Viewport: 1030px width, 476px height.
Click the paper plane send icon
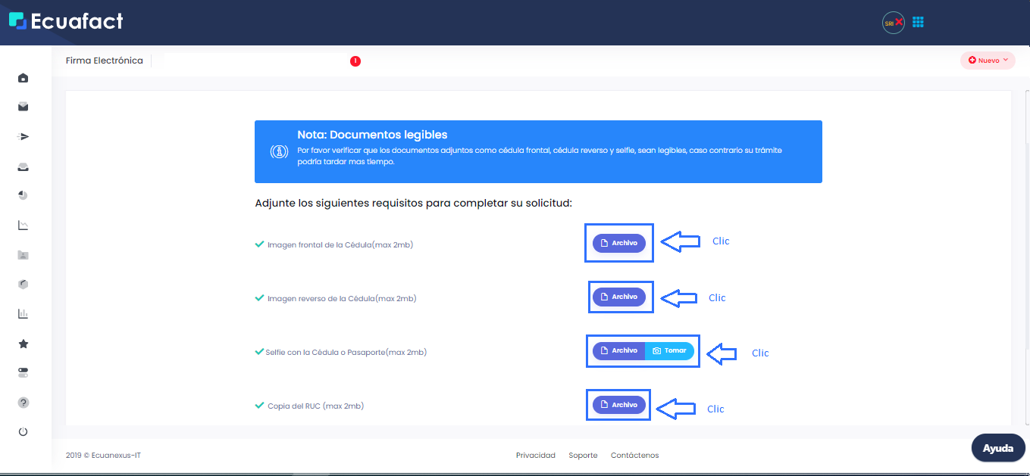(23, 137)
